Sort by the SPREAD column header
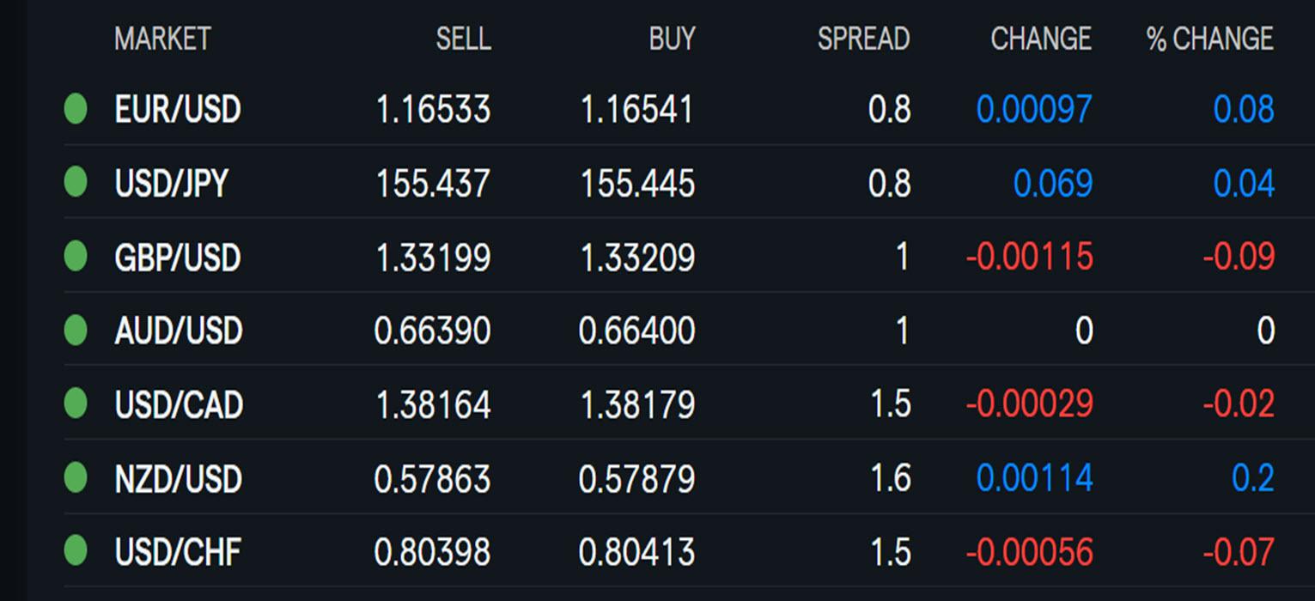 point(863,39)
